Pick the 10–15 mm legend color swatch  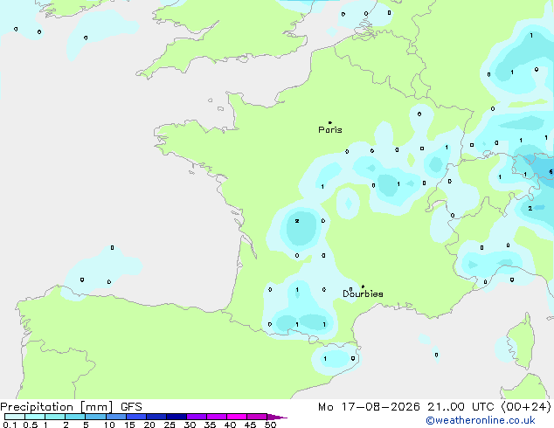[x=115, y=417]
